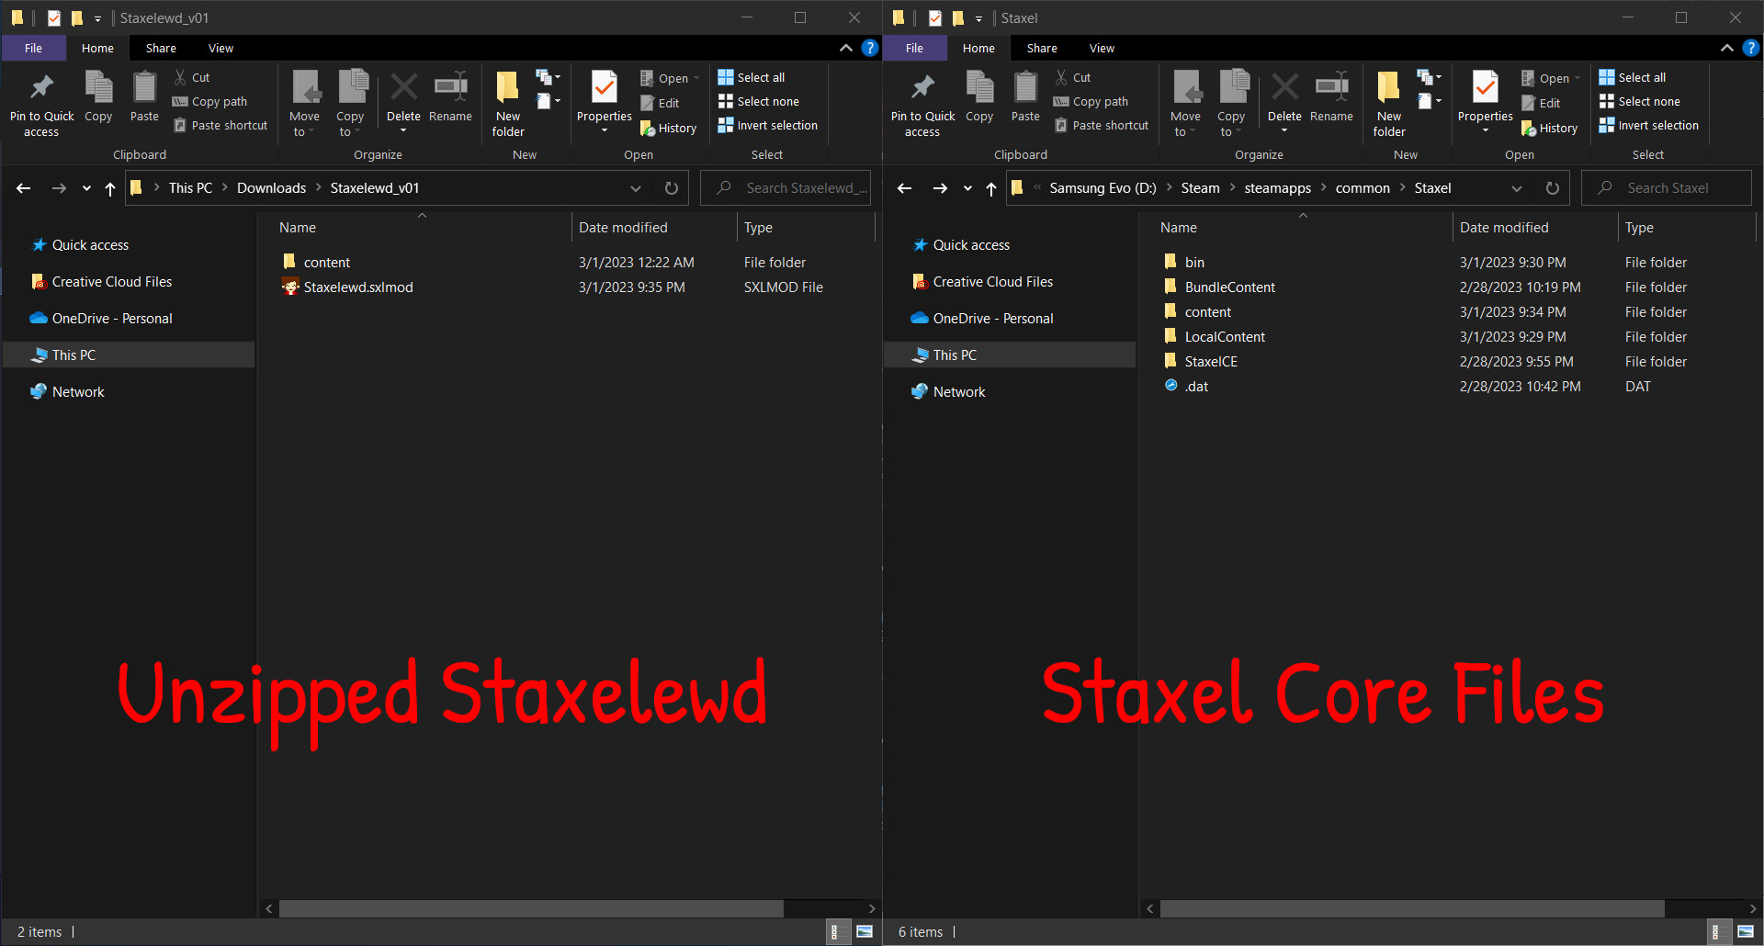Click Edit in Staxelewd_v01 window ribbon
The image size is (1764, 946).
[660, 103]
